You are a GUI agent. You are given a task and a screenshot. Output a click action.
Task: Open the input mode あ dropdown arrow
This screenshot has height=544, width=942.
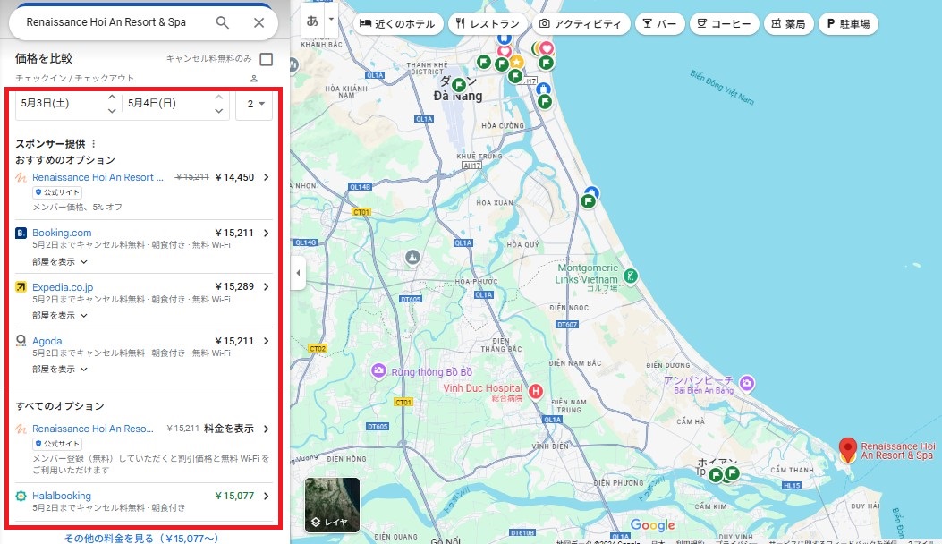click(x=331, y=19)
